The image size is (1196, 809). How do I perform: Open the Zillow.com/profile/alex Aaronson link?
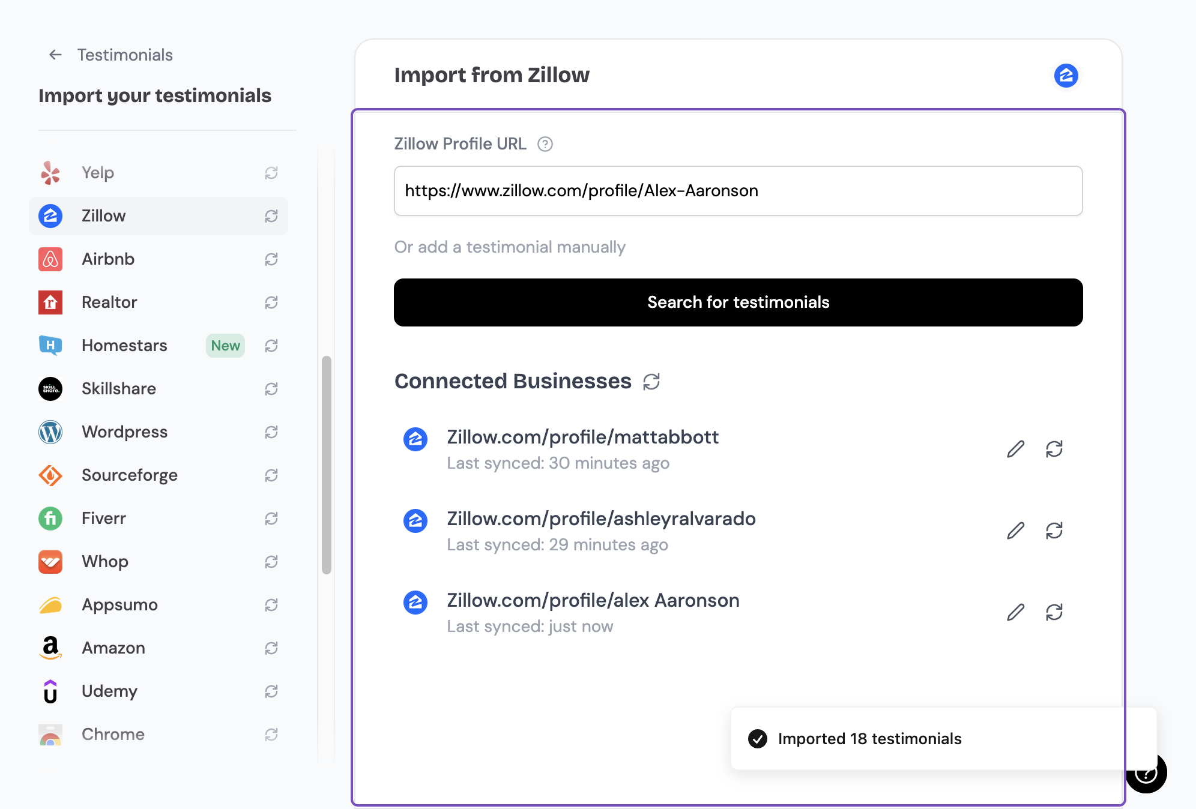pyautogui.click(x=593, y=600)
